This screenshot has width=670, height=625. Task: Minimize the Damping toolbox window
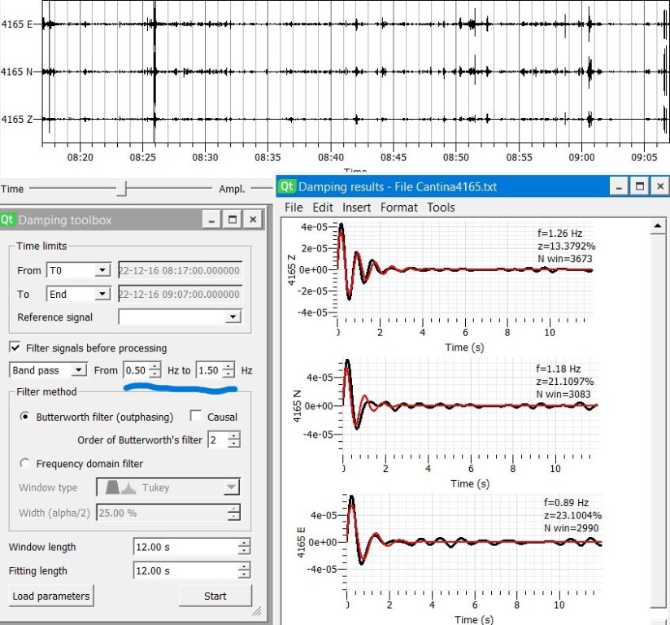tap(211, 220)
